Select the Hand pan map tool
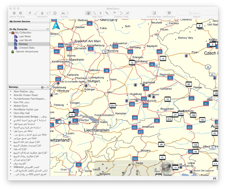The width and height of the screenshot is (226, 190). pos(88,13)
